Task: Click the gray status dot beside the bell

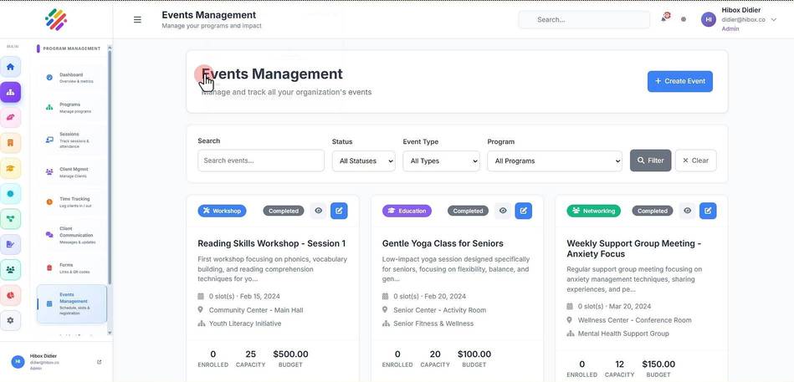Action: coord(684,19)
